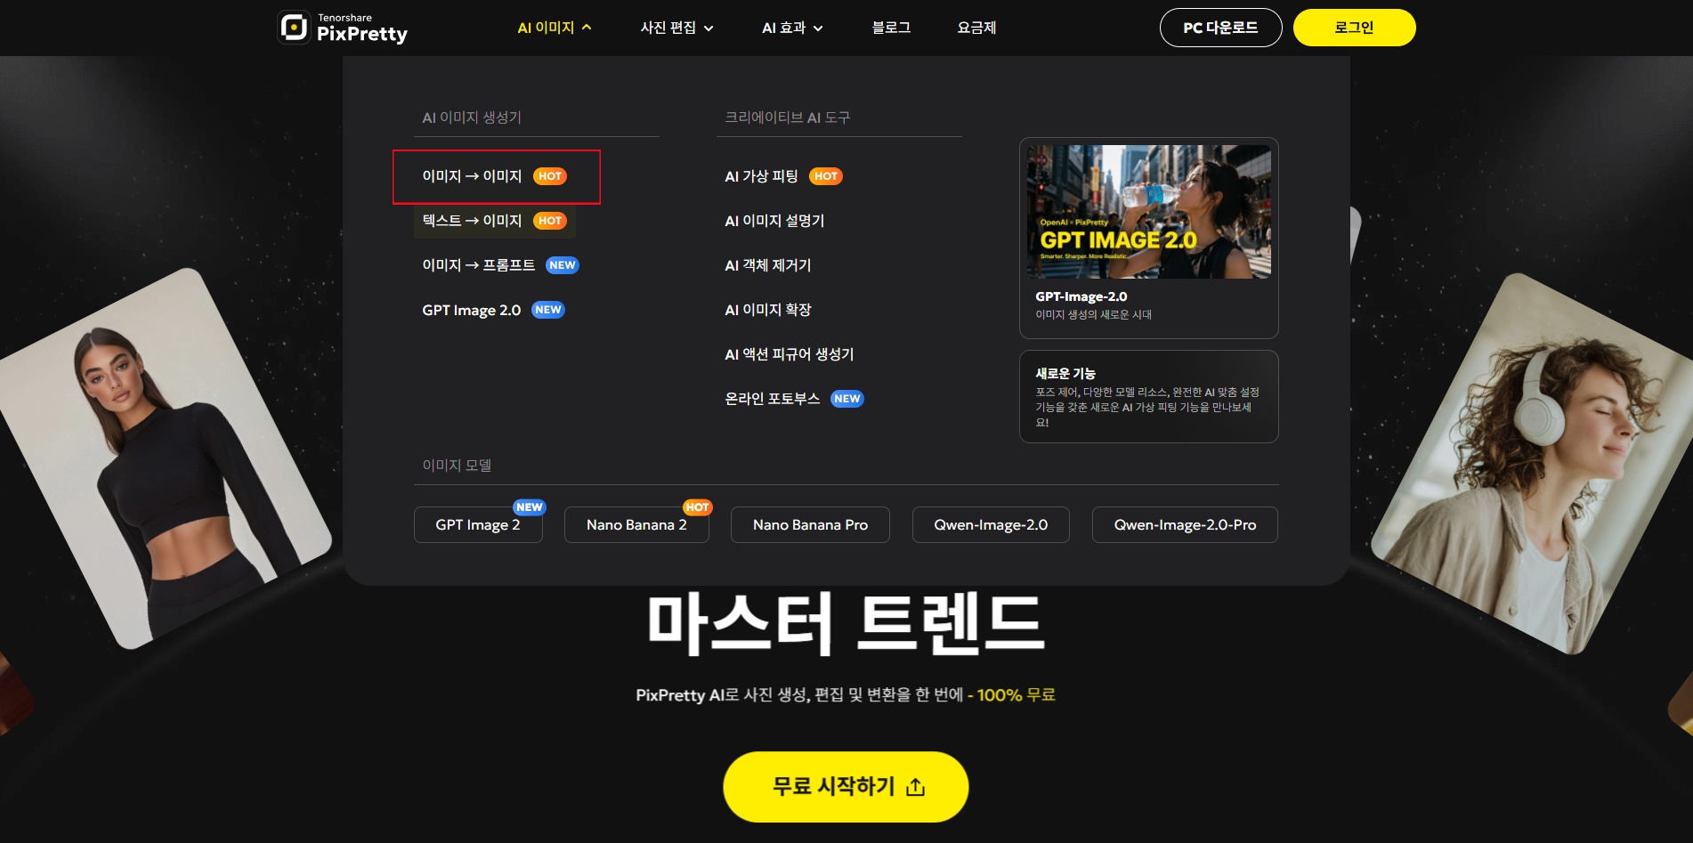The height and width of the screenshot is (843, 1693).
Task: Click the yellow 로그인 button
Action: [1354, 28]
